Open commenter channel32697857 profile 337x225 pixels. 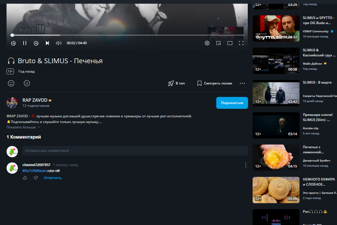coord(36,165)
